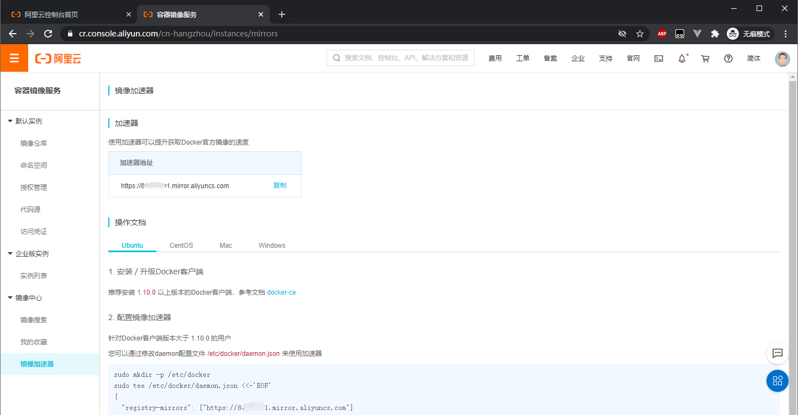The height and width of the screenshot is (415, 798).
Task: Click the site lock icon
Action: [70, 34]
